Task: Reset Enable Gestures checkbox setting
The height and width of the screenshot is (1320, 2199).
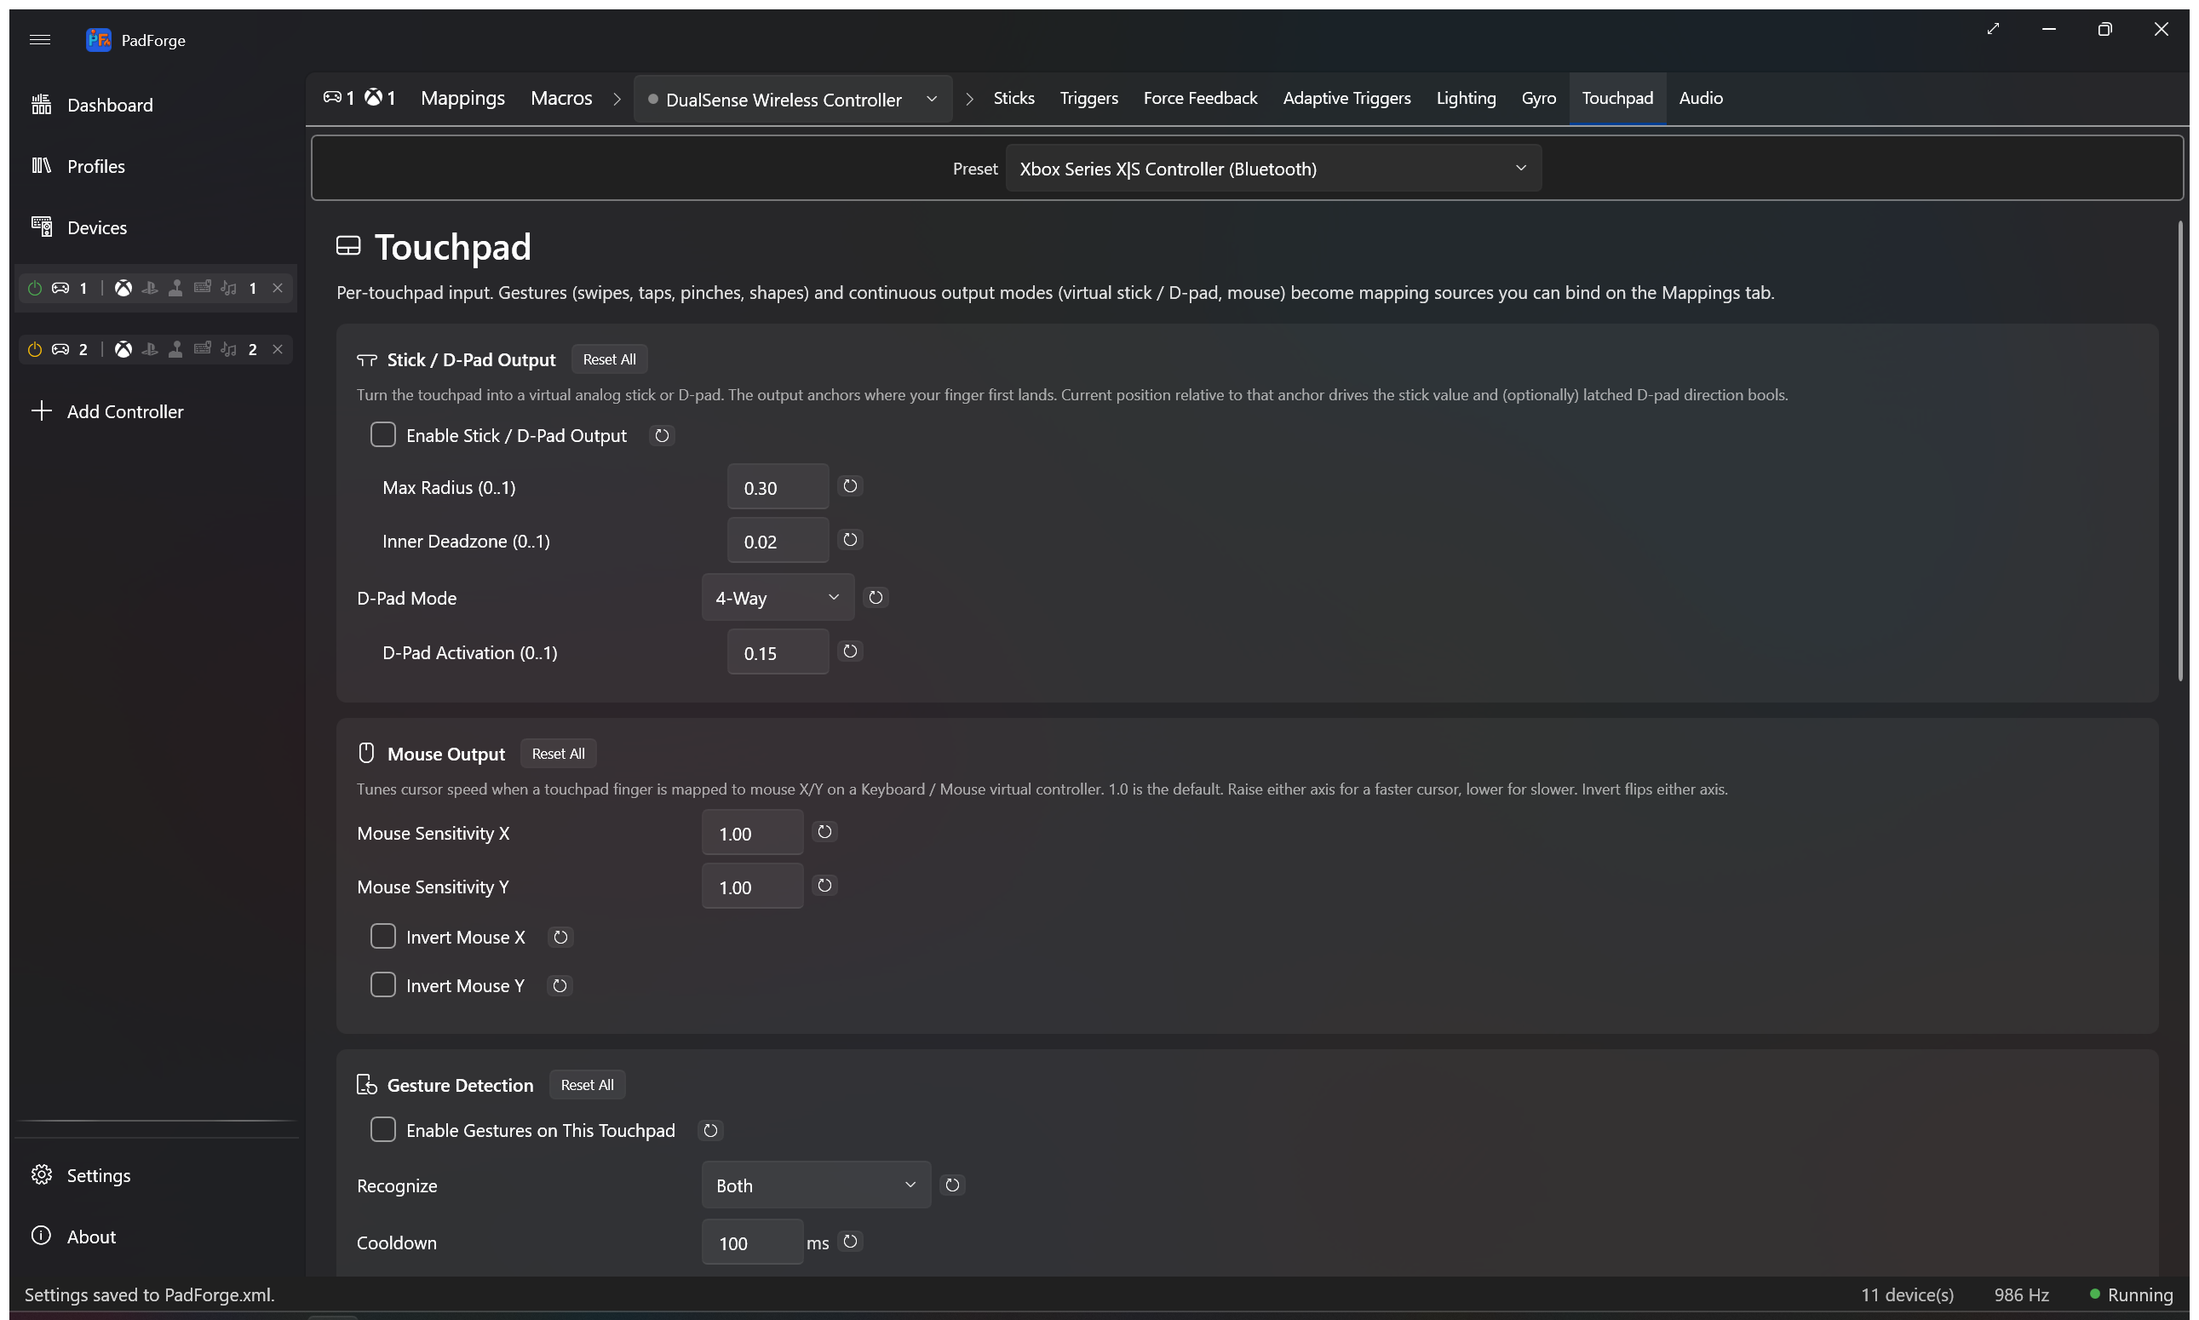Action: 711,1131
